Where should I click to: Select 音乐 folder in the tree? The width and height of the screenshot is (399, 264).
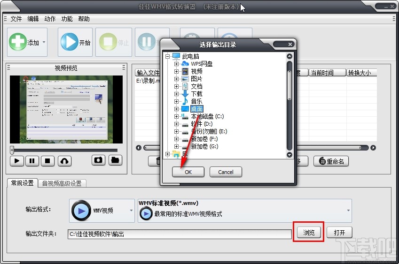[x=197, y=102]
